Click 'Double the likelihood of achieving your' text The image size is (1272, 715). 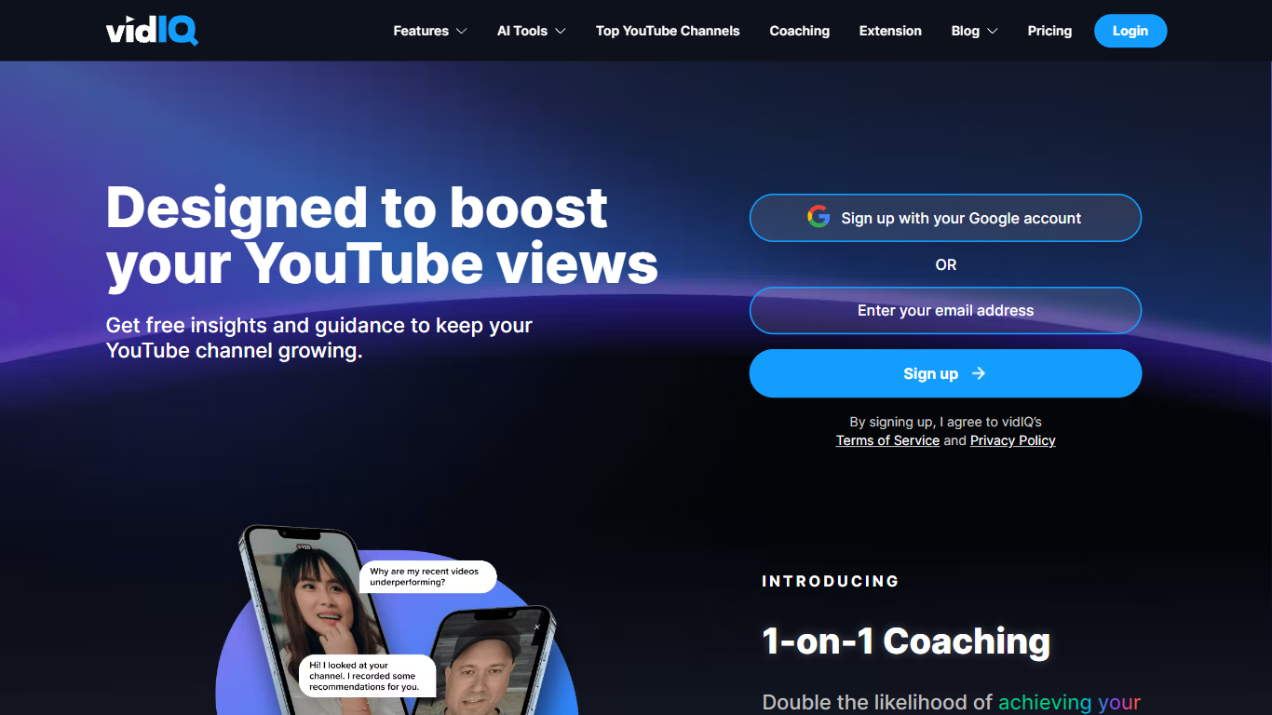(x=952, y=702)
